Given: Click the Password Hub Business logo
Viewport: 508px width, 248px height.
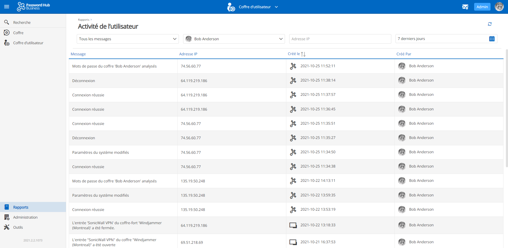Looking at the screenshot, I should coord(33,7).
